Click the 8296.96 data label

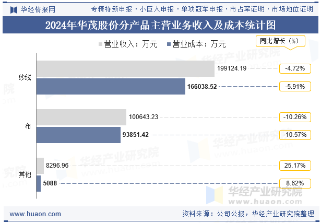click(57, 166)
